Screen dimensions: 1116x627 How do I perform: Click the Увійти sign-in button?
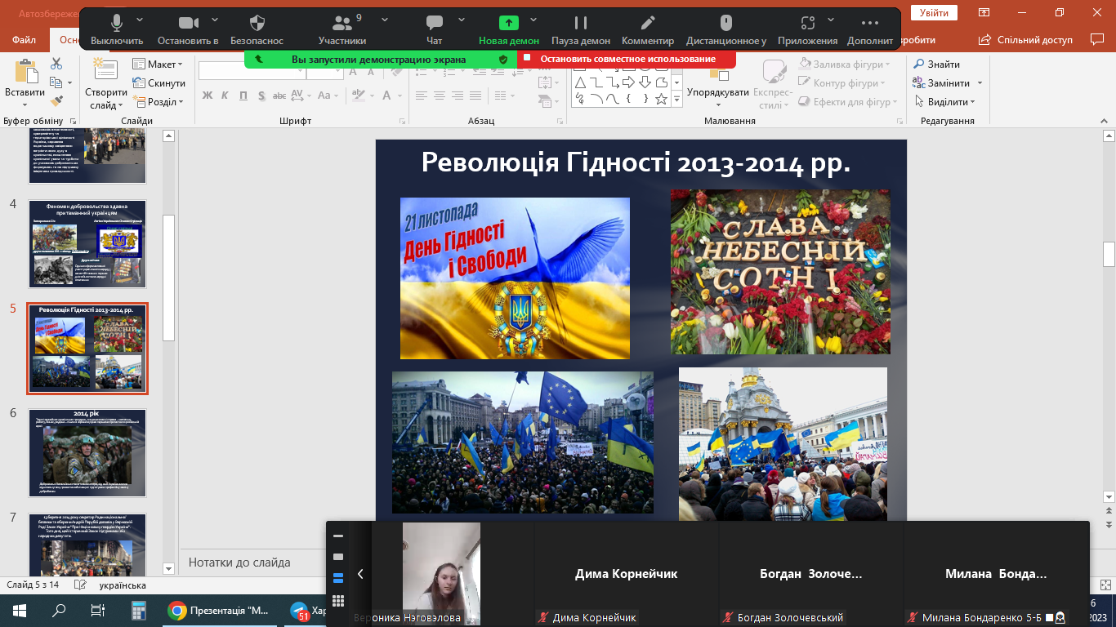click(x=934, y=13)
